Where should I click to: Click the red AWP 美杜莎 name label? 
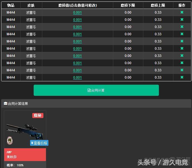(25, 154)
